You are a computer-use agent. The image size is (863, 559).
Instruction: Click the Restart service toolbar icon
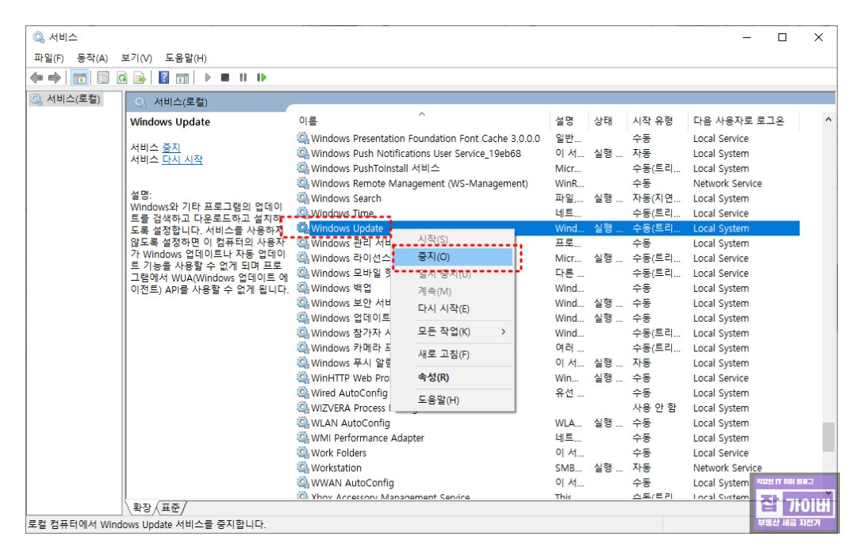pyautogui.click(x=262, y=78)
